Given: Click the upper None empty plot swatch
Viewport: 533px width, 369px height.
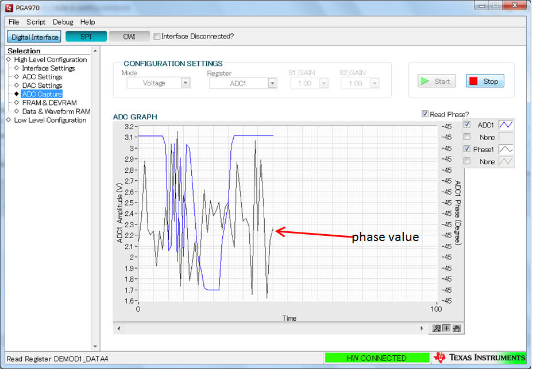Looking at the screenshot, I should coord(505,137).
